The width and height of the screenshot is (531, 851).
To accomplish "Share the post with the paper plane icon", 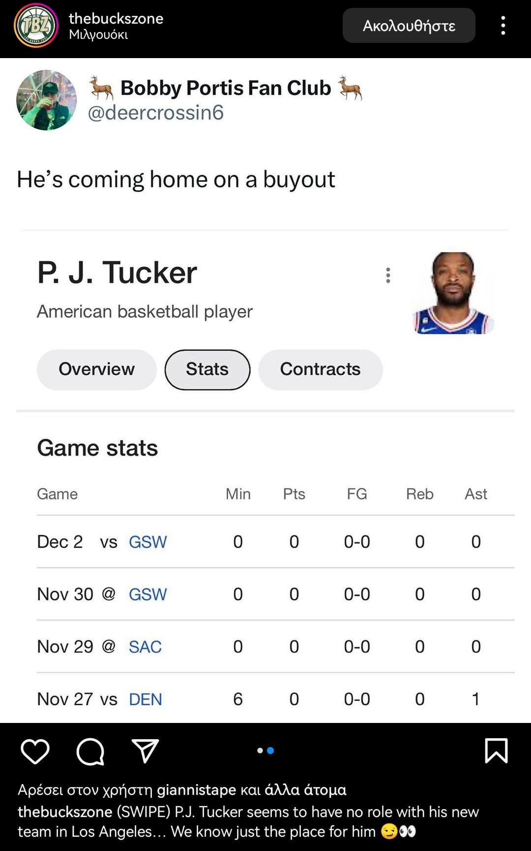I will pyautogui.click(x=145, y=751).
